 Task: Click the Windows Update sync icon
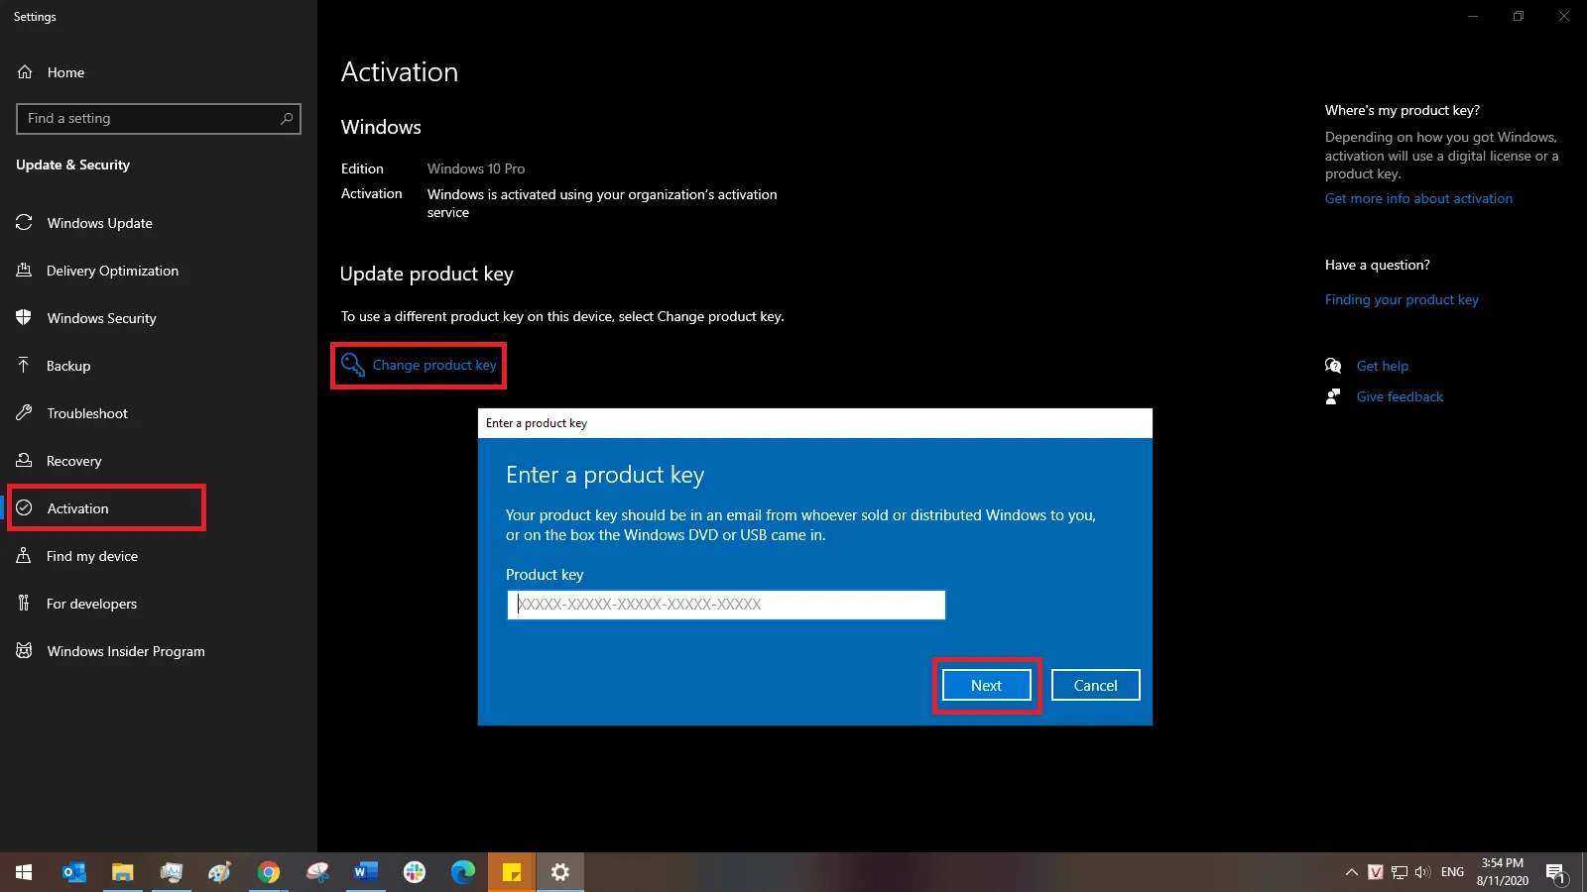click(x=25, y=223)
